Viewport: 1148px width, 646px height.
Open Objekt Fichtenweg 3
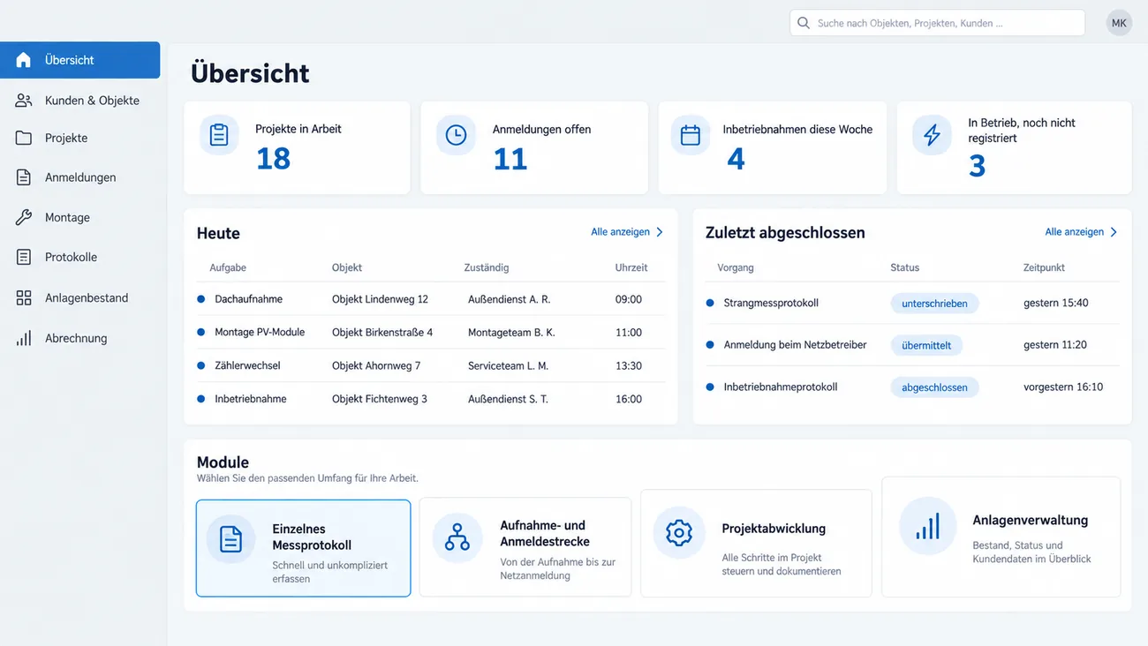380,399
